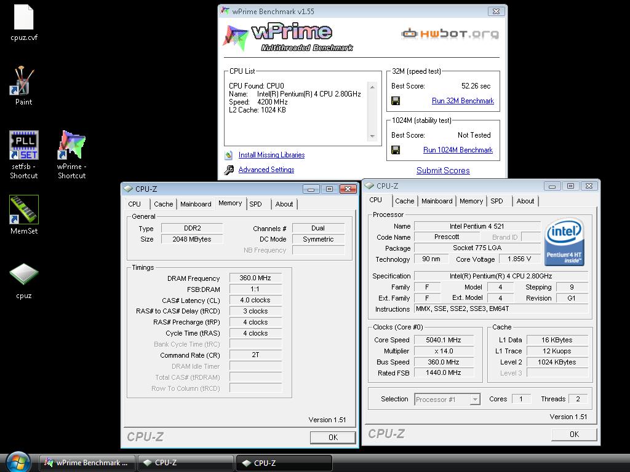Viewport: 630px width, 472px height.
Task: Open the setfsb shortcut icon
Action: click(24, 154)
